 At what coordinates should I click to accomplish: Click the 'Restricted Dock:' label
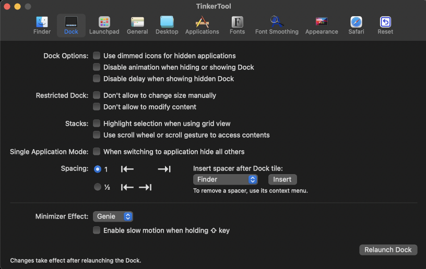[x=62, y=95]
